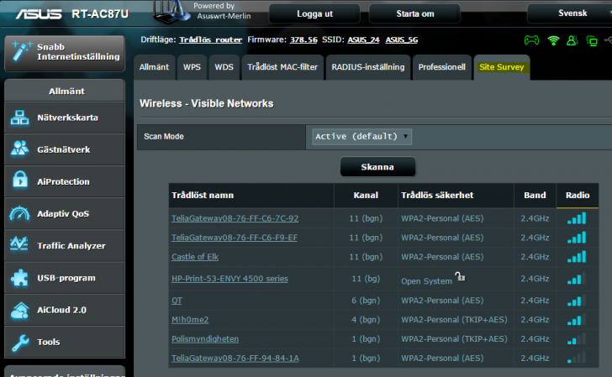
Task: Click signal bars for Polismyndigheten row
Action: click(x=577, y=338)
